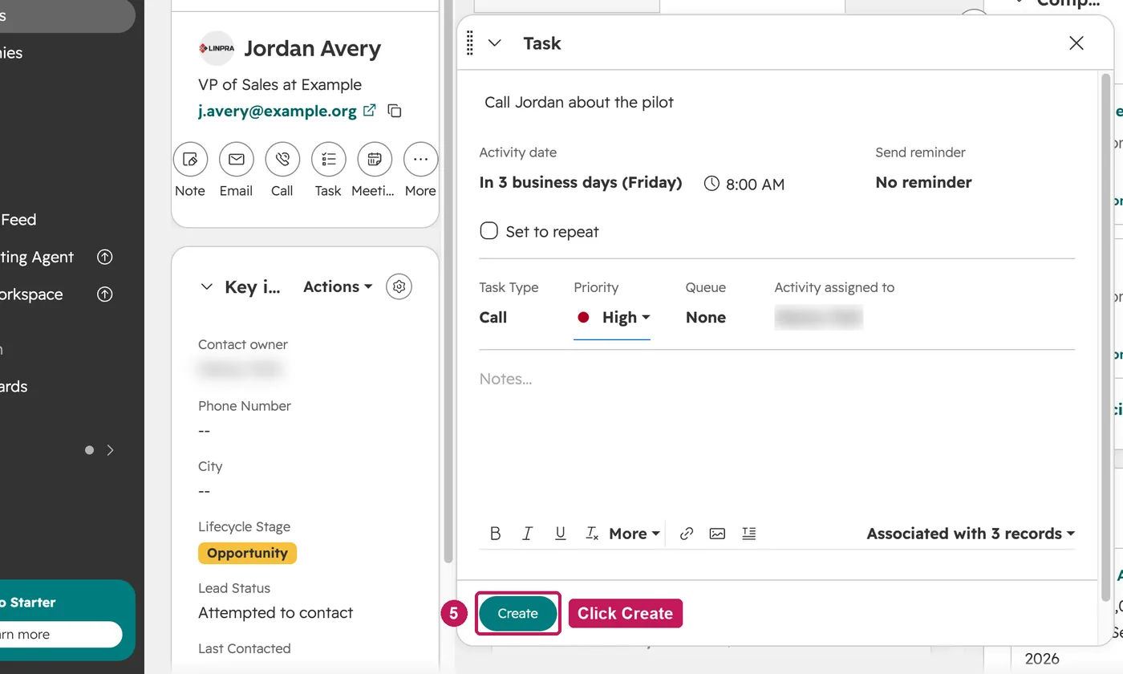The image size is (1123, 674).
Task: Copy email address with the copy icon
Action: 395,111
